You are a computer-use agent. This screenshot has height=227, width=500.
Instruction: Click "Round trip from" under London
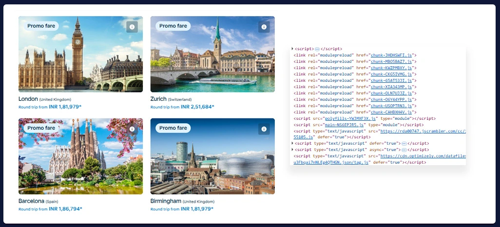click(33, 107)
